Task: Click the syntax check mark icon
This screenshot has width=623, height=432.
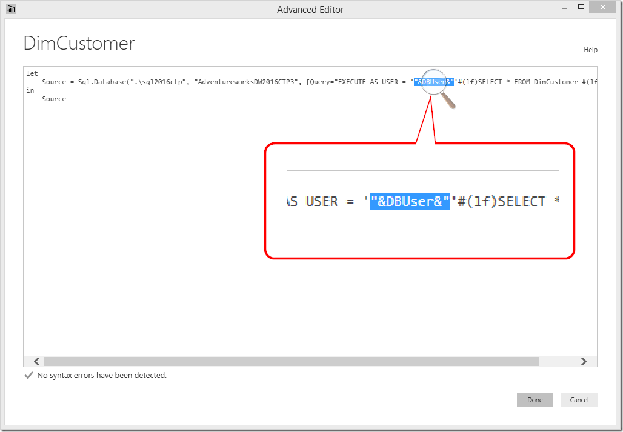Action: point(28,375)
